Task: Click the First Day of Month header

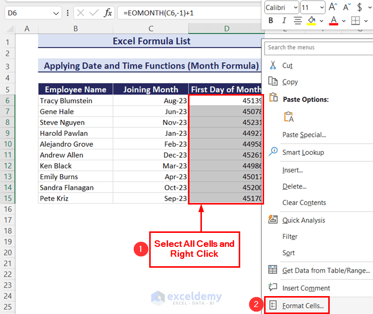Action: [x=225, y=89]
